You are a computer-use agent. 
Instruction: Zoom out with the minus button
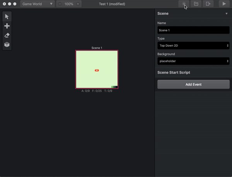click(x=60, y=4)
